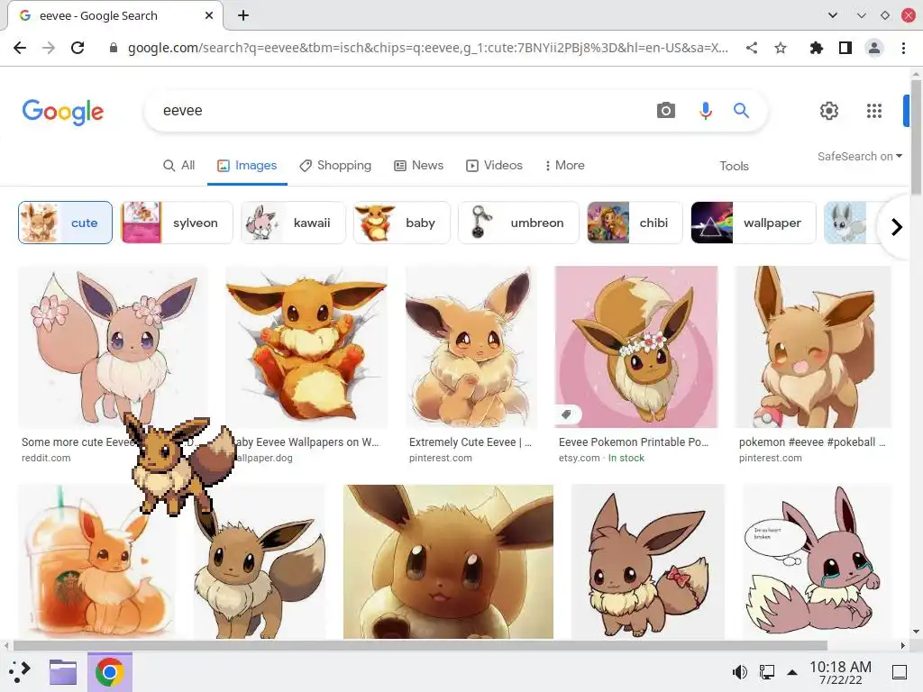Open a new browser tab
Image resolution: width=923 pixels, height=692 pixels.
coord(243,15)
